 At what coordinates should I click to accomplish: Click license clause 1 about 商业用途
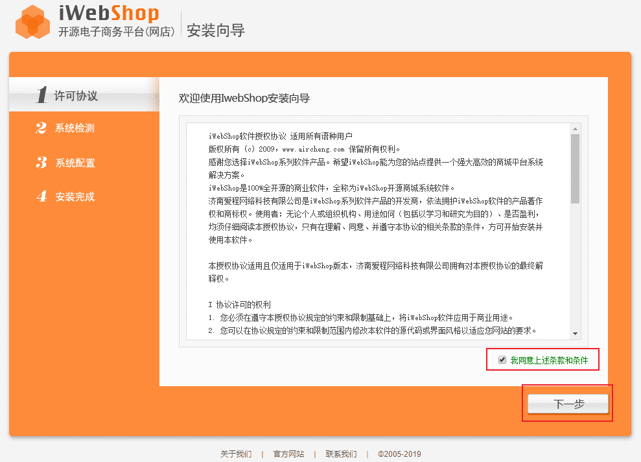[x=360, y=318]
